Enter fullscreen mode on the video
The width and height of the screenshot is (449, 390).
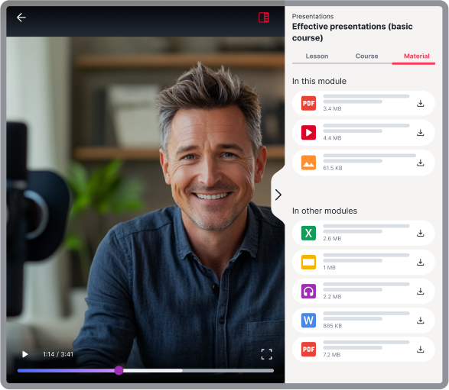tap(267, 354)
